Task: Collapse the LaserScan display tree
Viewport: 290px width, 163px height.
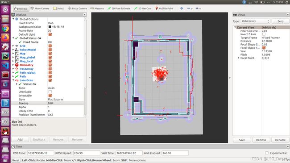Action: pos(13,80)
